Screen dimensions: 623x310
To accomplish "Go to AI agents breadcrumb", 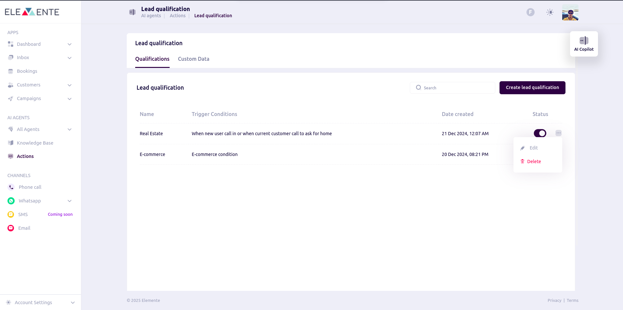I will tap(151, 16).
